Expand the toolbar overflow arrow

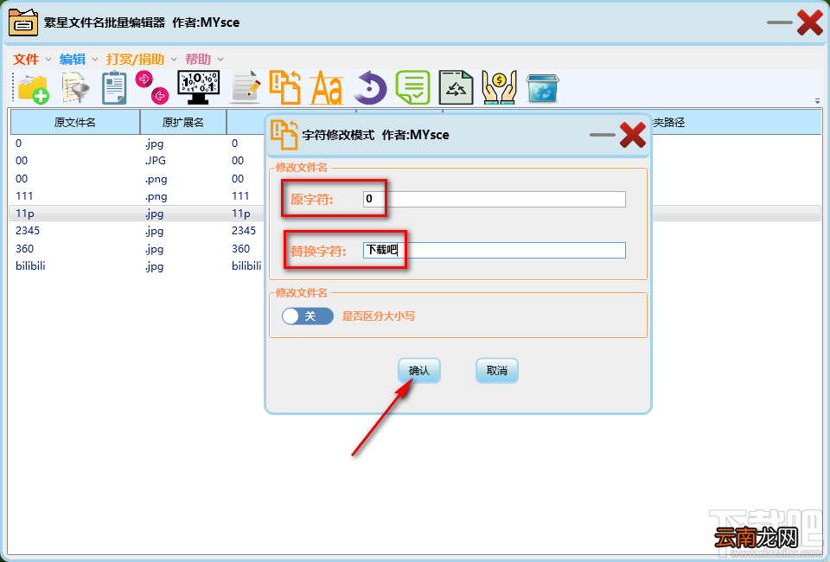click(x=817, y=100)
